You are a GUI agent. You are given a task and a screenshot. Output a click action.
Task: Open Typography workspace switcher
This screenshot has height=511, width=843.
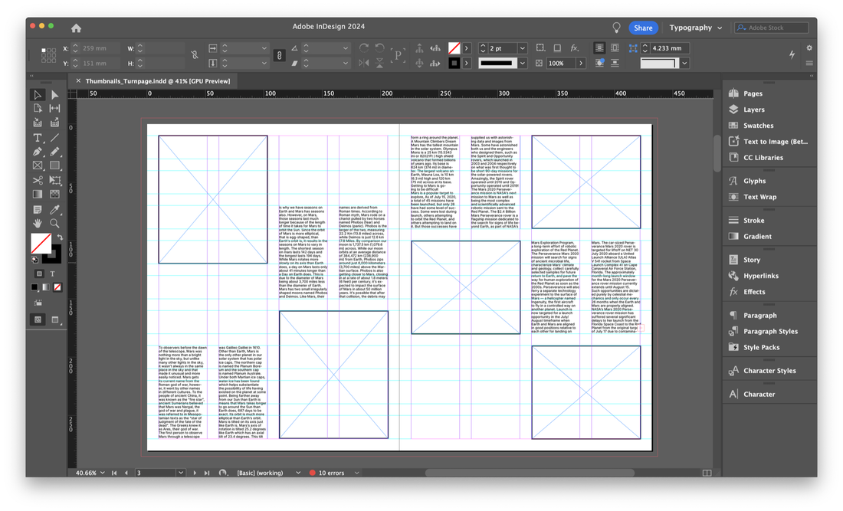tap(696, 28)
